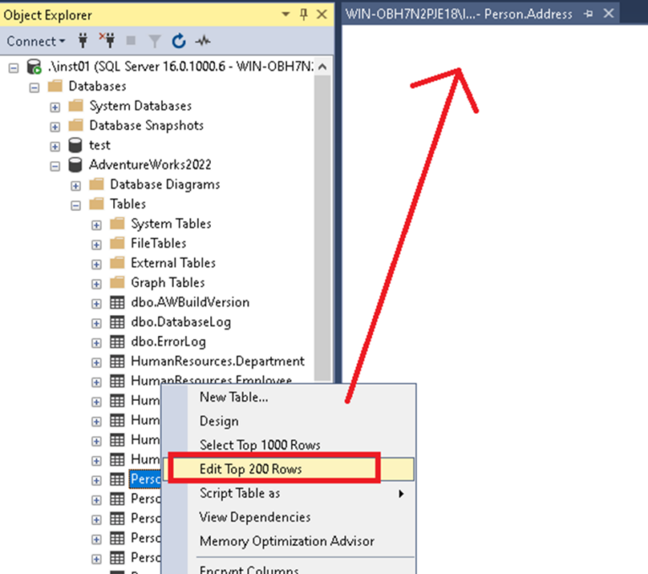Select the dbo.DatabaseLog table
This screenshot has height=574, width=648.
point(181,322)
